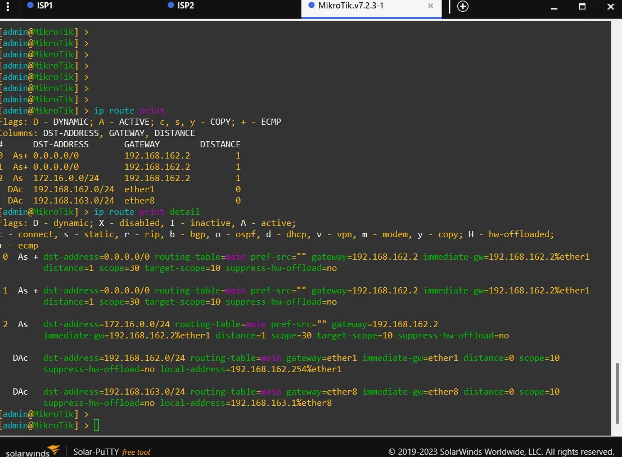Click the status dot on MikroTik tab
Screen dimensions: 622x457
tap(312, 5)
